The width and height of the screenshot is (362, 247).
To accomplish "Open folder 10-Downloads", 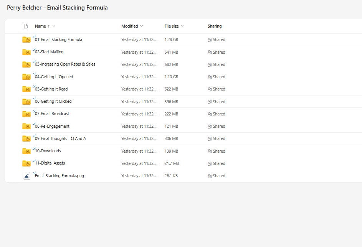I will click(x=48, y=151).
